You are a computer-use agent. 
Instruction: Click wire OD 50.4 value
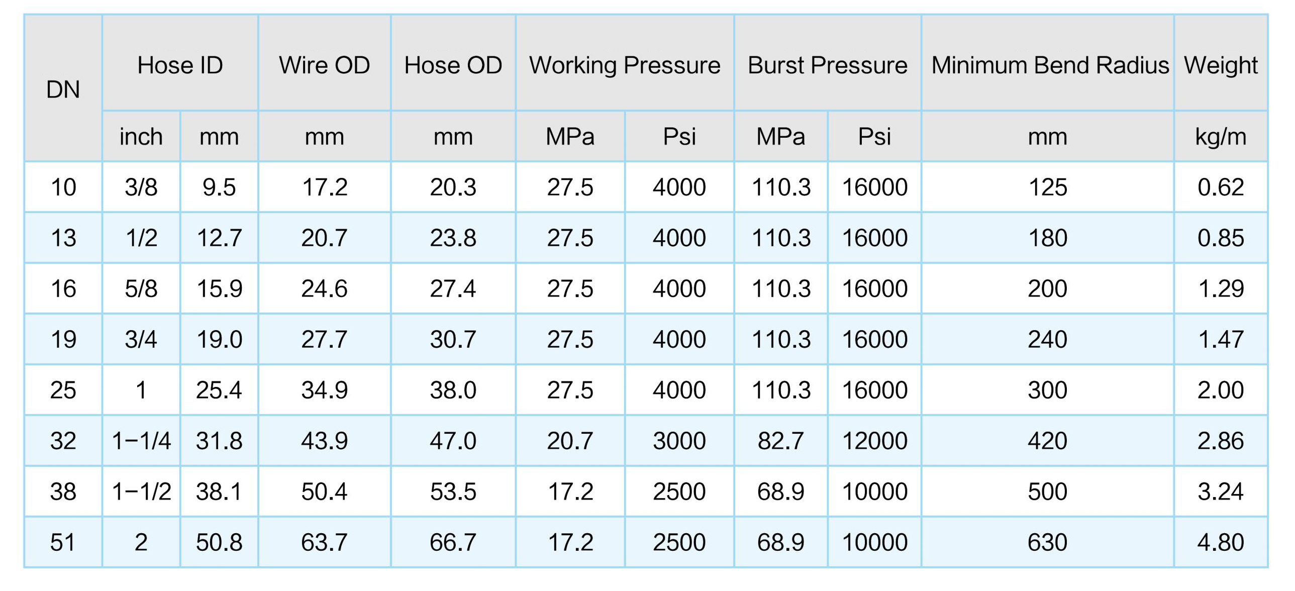coord(324,491)
